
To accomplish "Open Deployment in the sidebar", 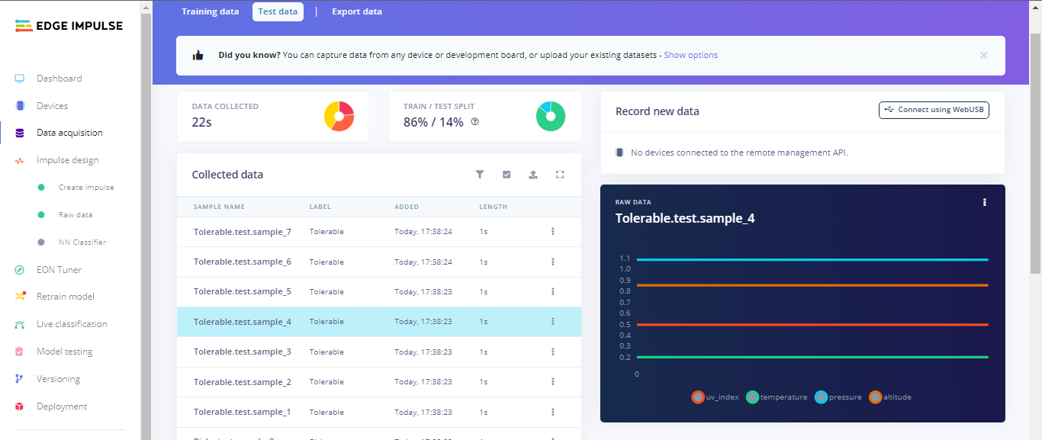I will click(62, 406).
